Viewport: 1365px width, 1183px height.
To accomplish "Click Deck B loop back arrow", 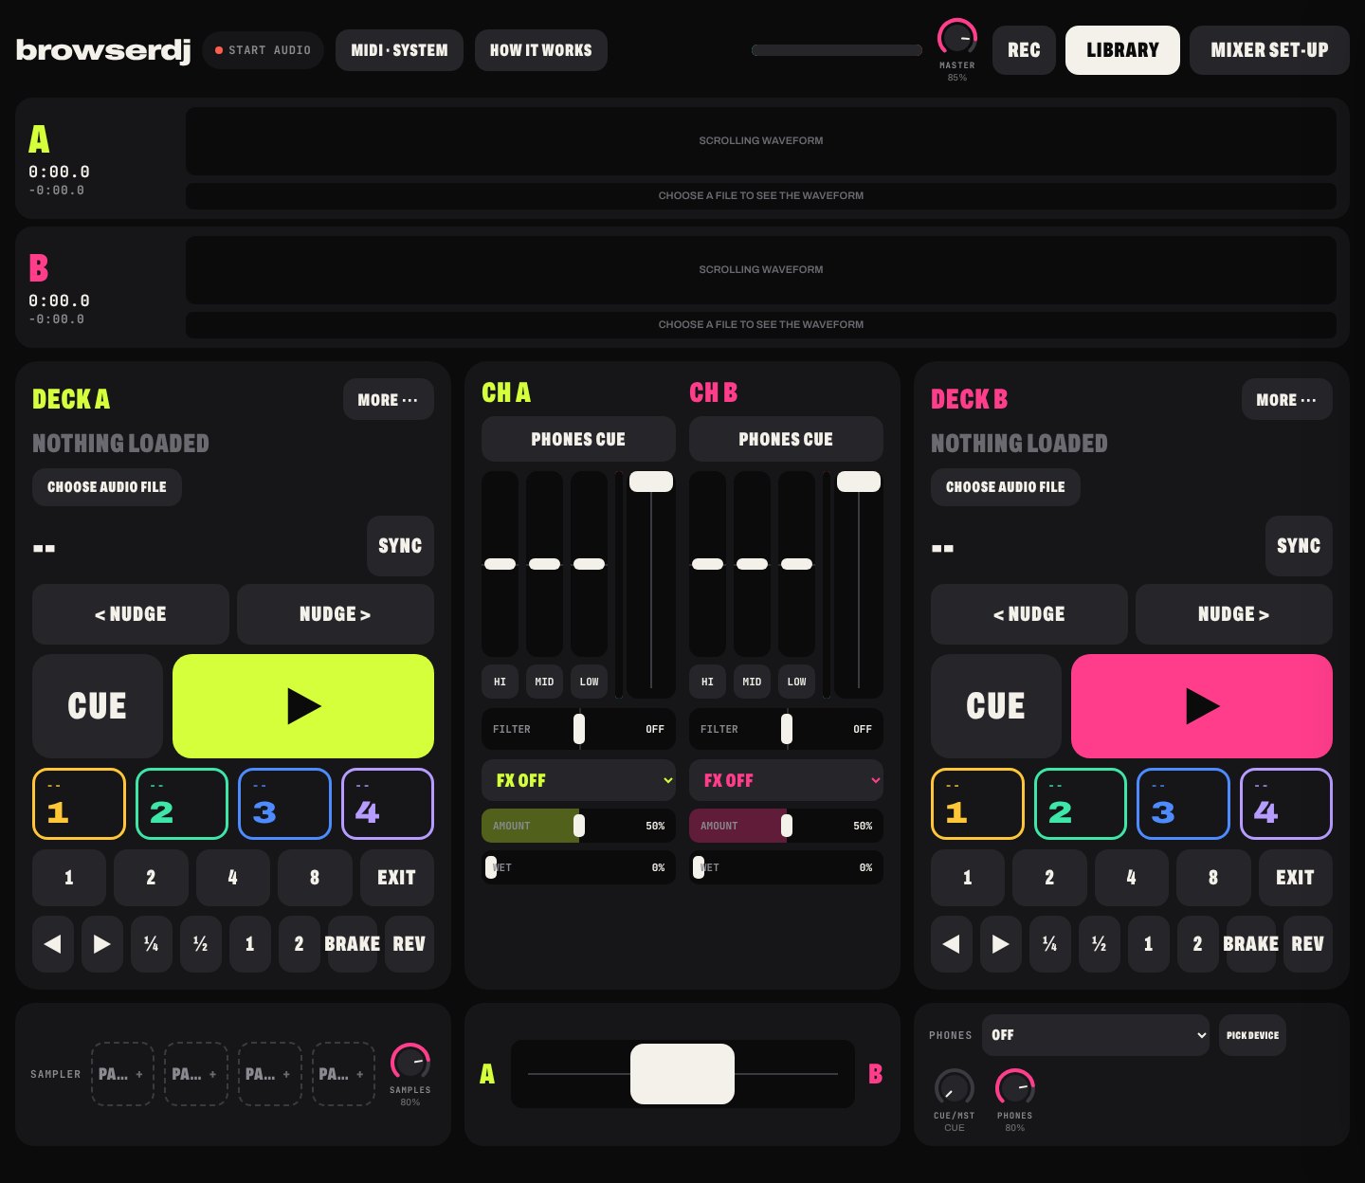I will [952, 944].
